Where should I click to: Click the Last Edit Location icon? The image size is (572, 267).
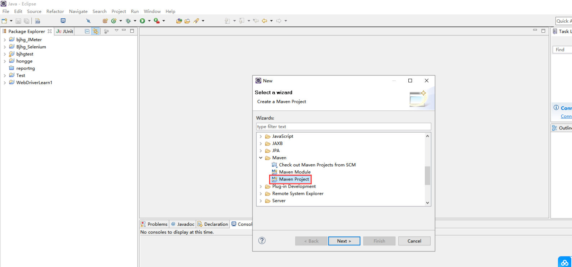(x=256, y=21)
